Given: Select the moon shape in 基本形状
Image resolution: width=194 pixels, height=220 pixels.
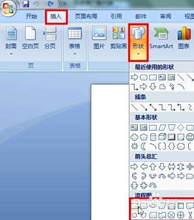Looking at the screenshot, I should [144, 146].
